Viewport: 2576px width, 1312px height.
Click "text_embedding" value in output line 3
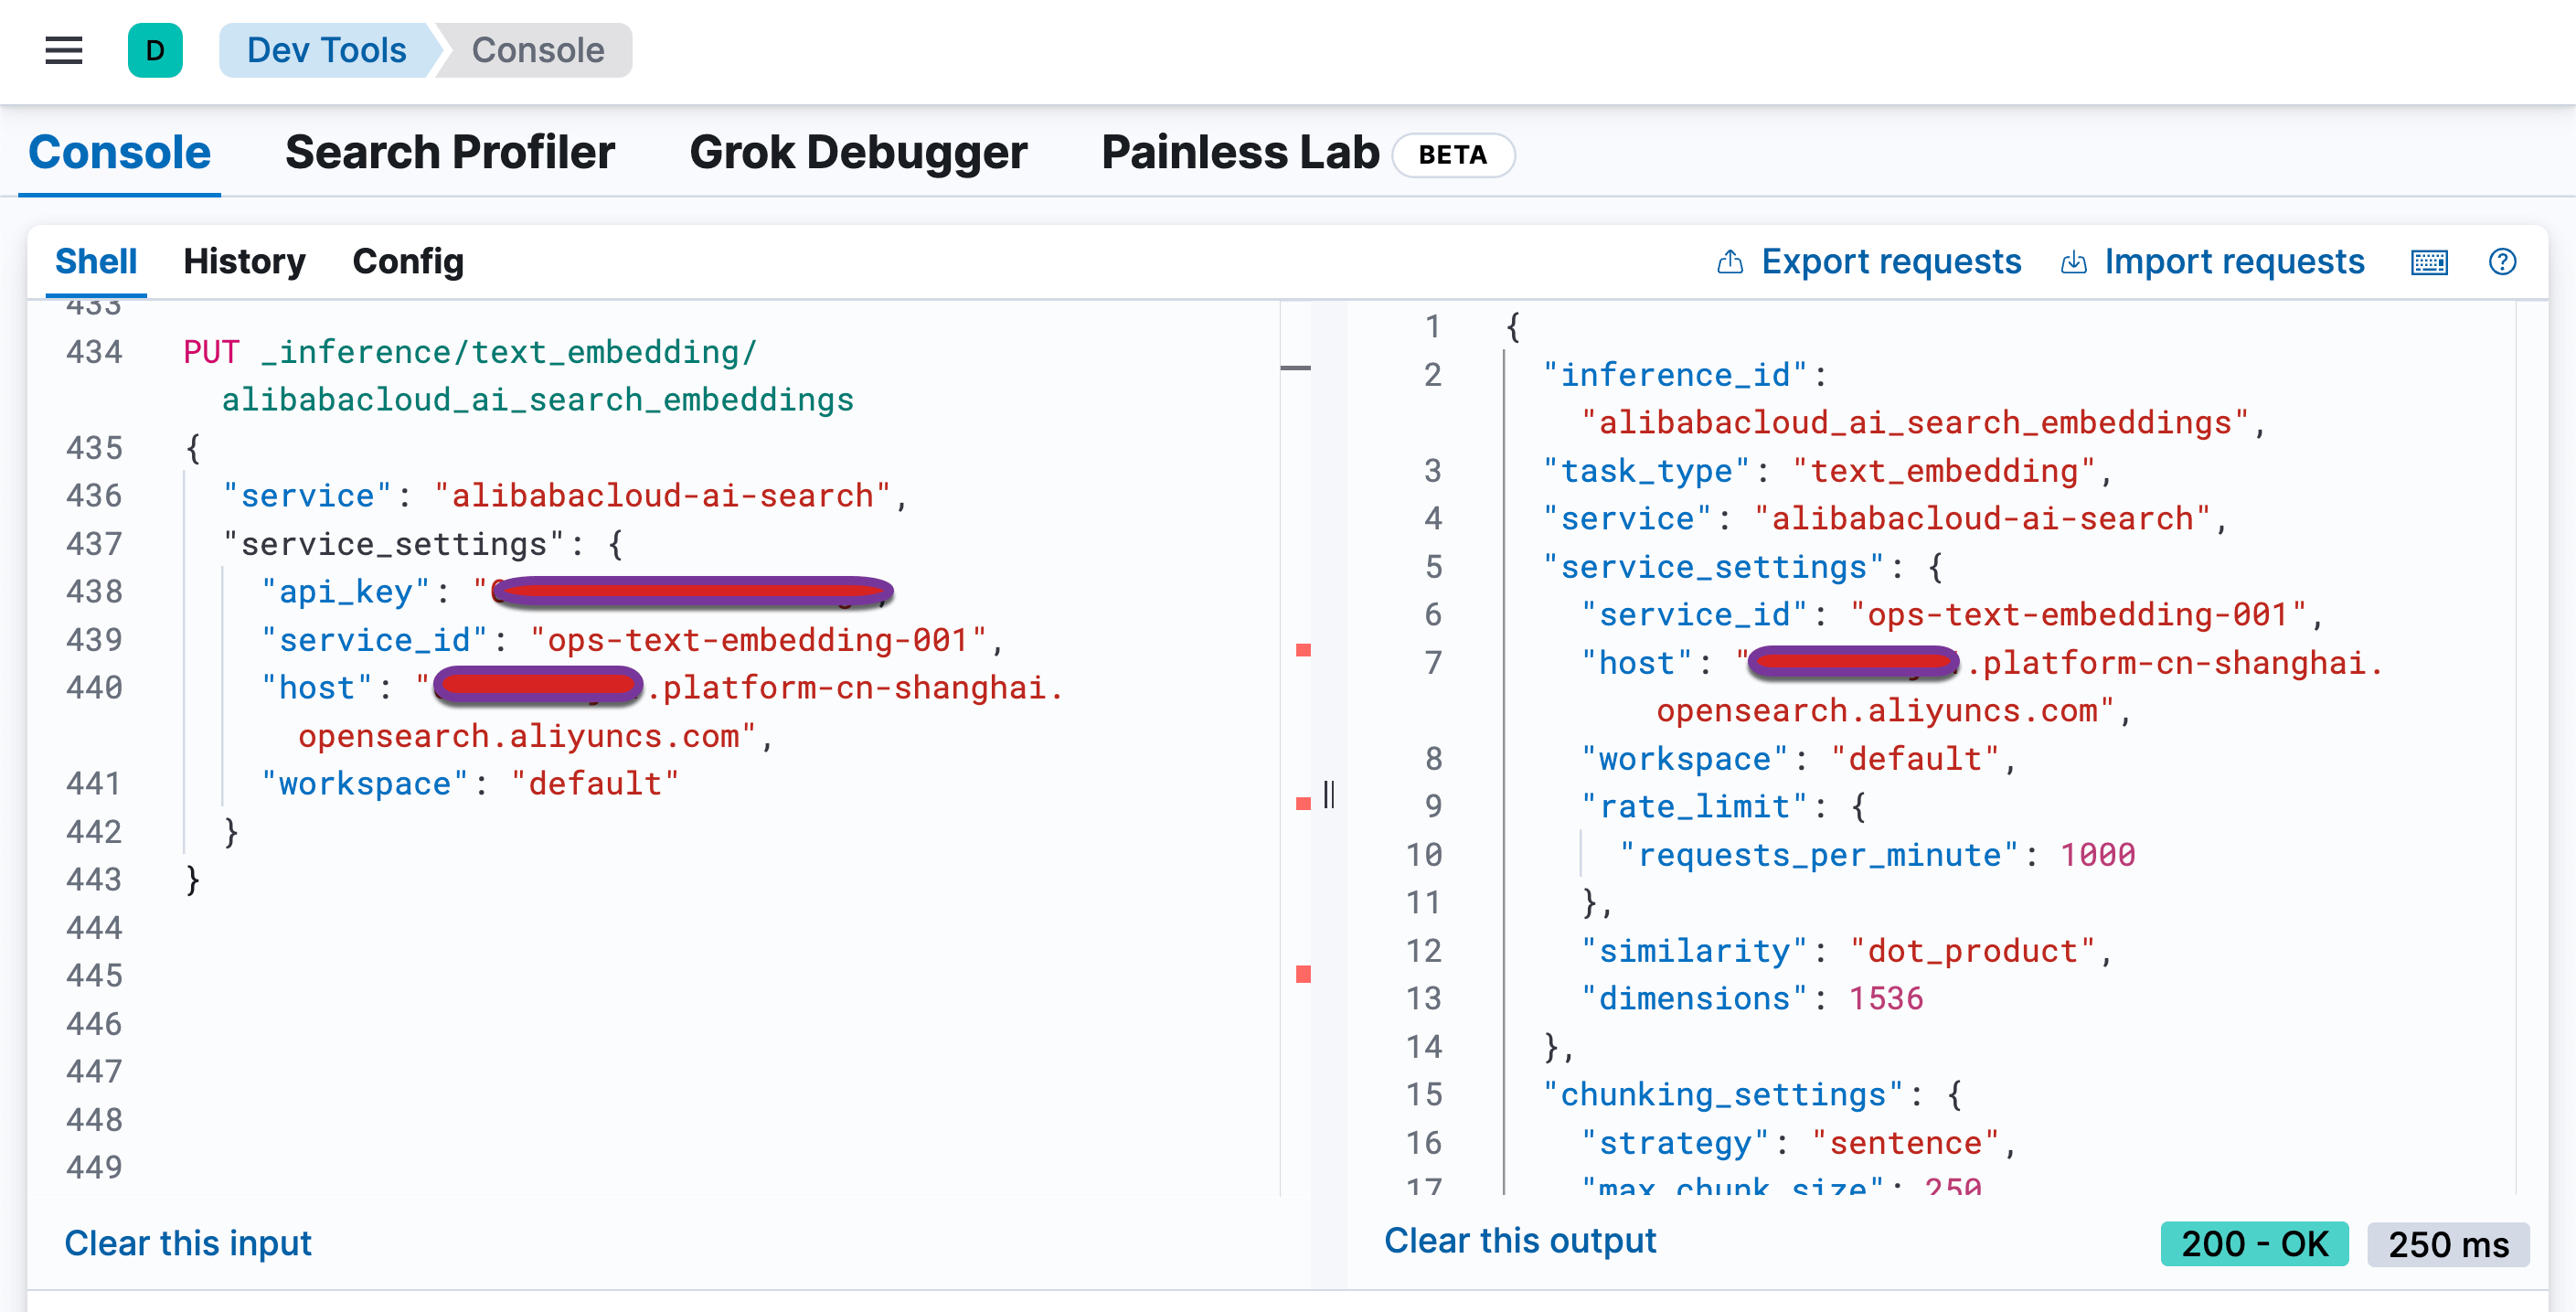(x=1944, y=471)
